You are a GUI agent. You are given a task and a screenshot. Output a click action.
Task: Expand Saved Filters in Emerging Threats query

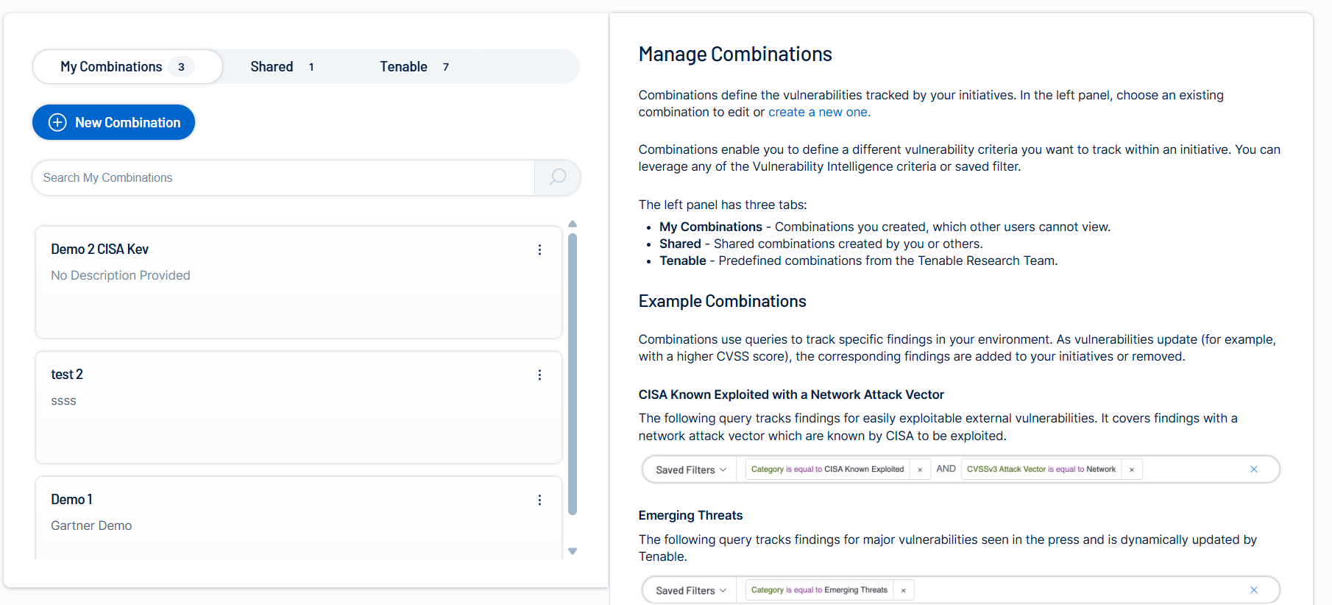[x=690, y=590]
